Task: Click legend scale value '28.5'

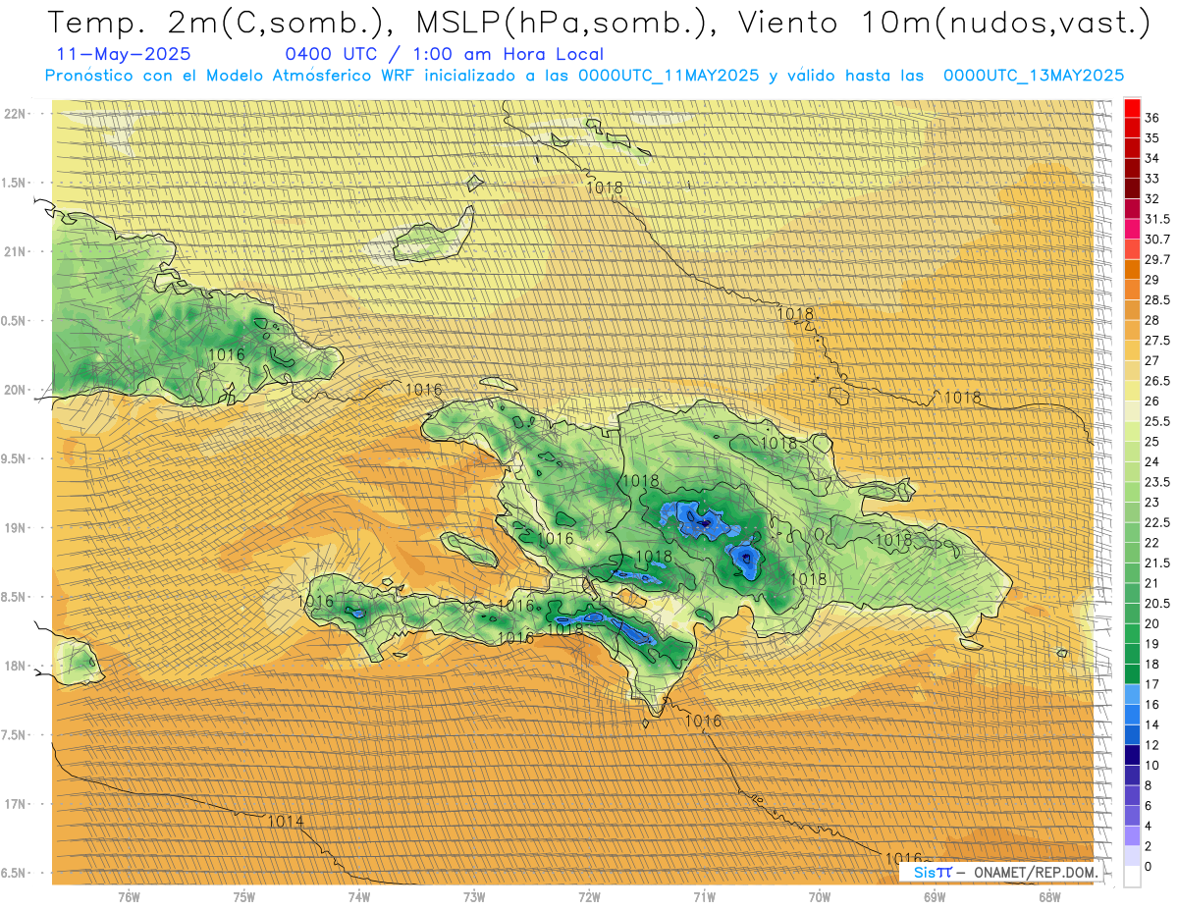Action: click(1157, 300)
